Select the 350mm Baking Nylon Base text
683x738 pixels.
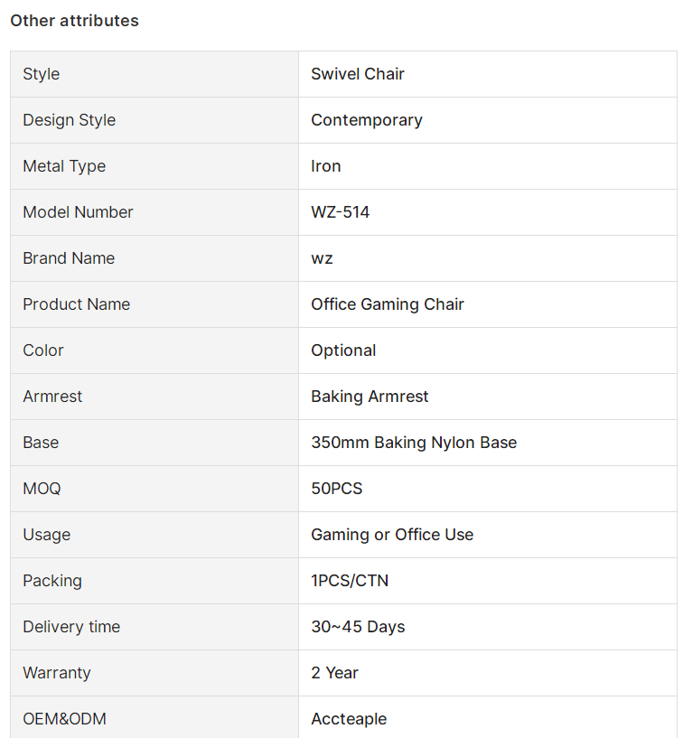pos(414,443)
